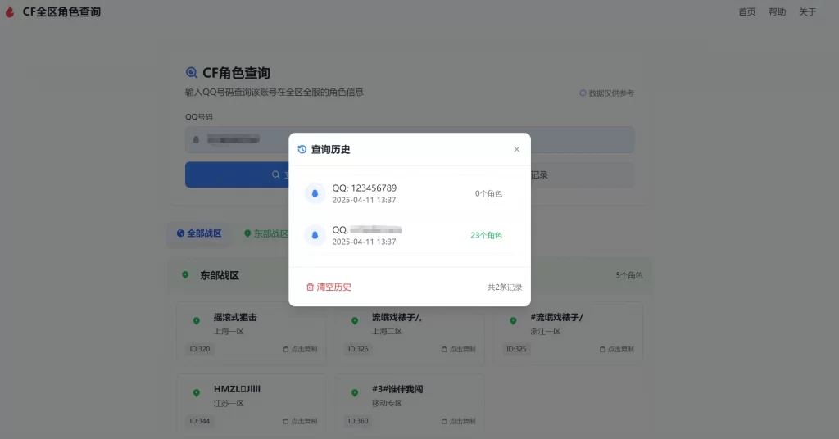
Task: Click the history clock icon beside 查询历史
Action: coord(302,149)
